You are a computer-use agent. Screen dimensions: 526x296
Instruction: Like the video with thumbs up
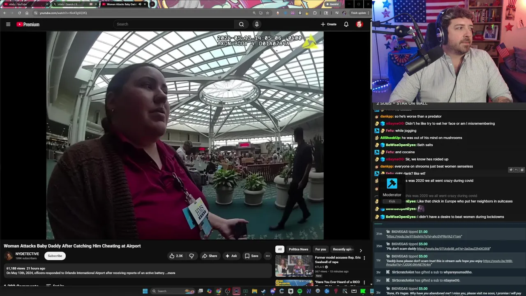tap(176, 256)
